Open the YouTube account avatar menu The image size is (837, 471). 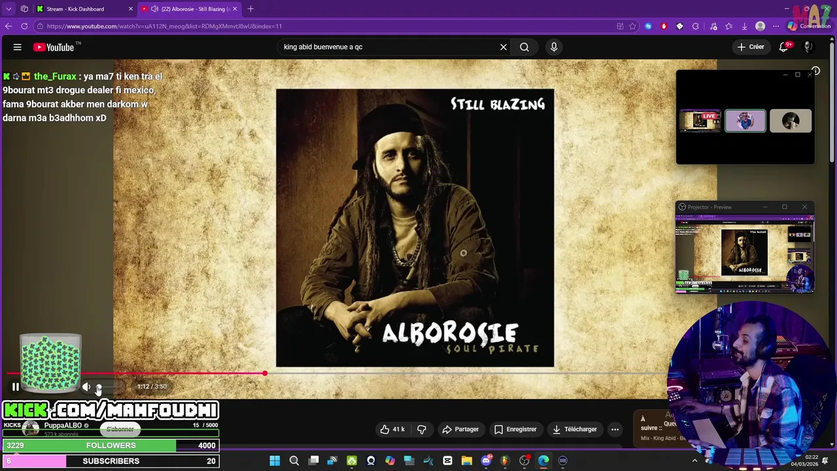click(x=808, y=47)
